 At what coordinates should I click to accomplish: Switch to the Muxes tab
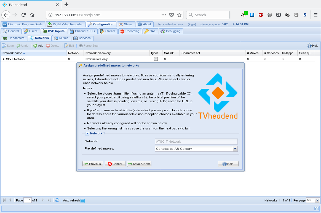pos(61,38)
